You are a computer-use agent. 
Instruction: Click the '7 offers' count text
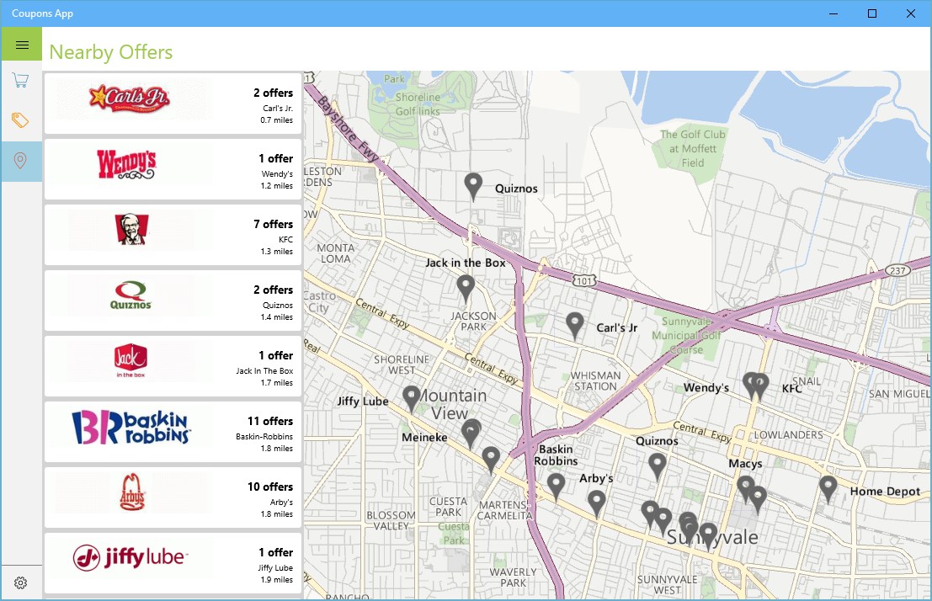point(274,224)
